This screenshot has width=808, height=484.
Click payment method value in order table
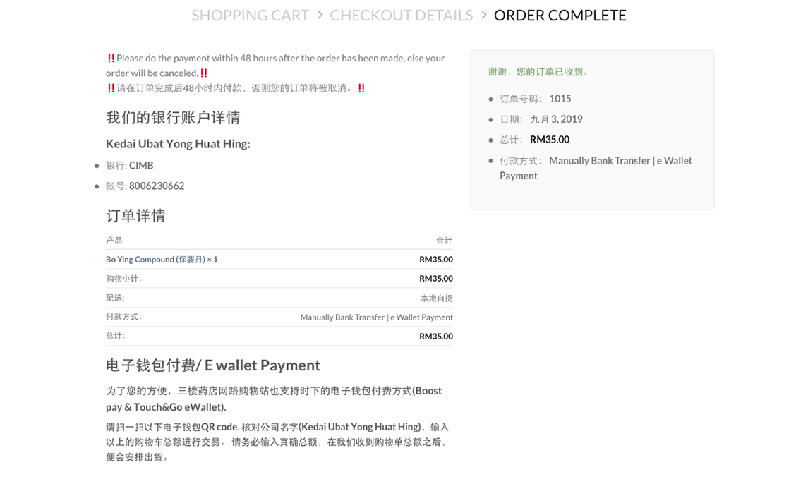coord(377,317)
